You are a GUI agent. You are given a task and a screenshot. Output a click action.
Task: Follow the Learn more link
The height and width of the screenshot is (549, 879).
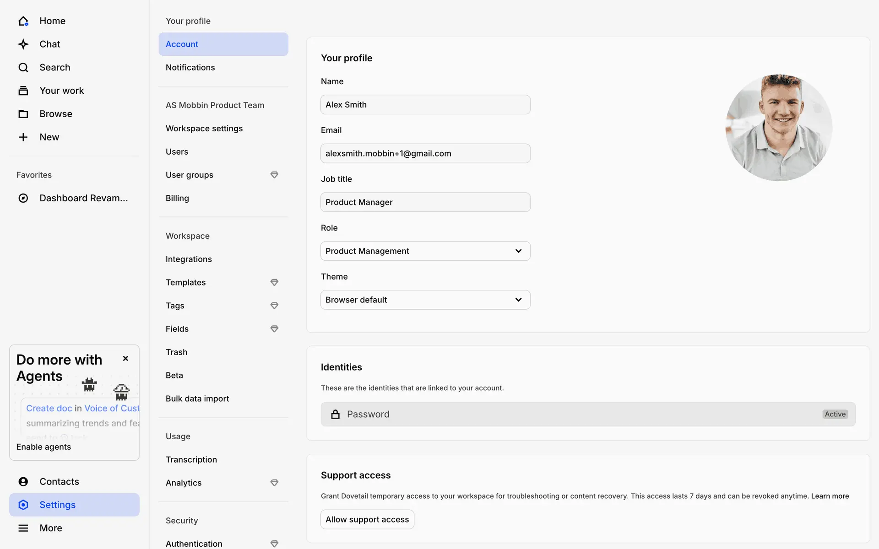point(830,496)
